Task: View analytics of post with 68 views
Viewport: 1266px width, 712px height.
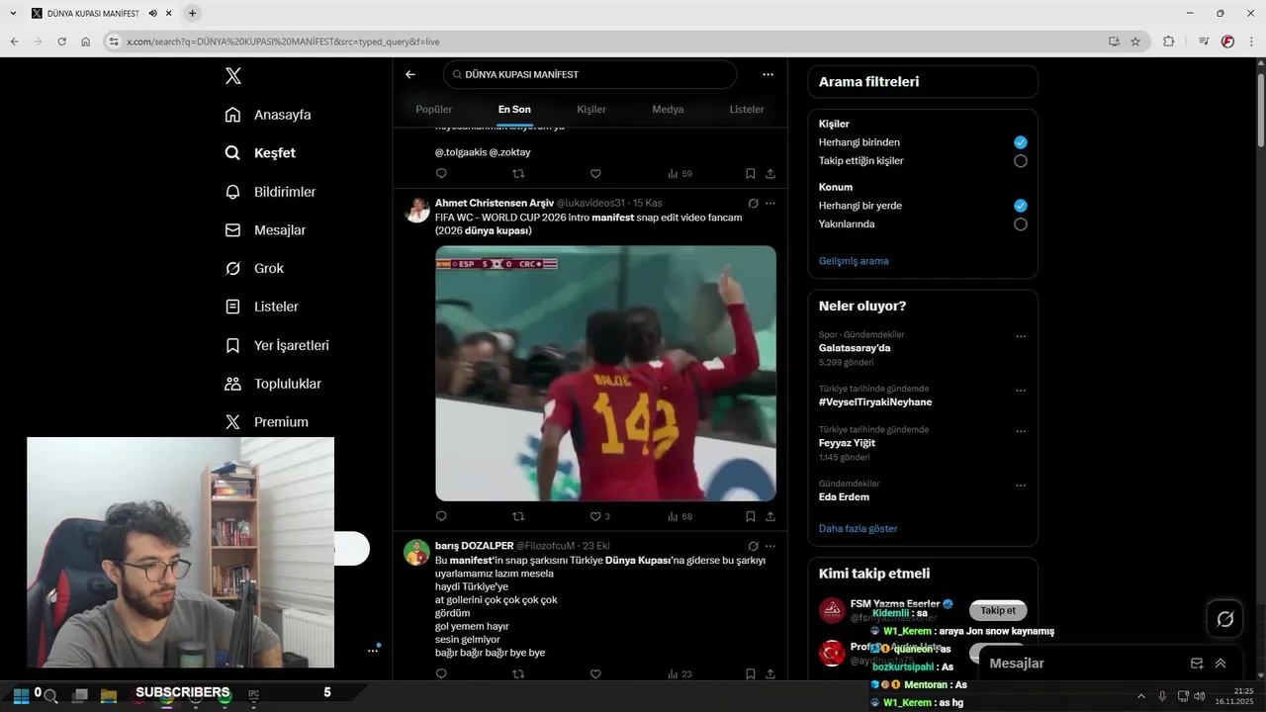Action: [x=679, y=516]
